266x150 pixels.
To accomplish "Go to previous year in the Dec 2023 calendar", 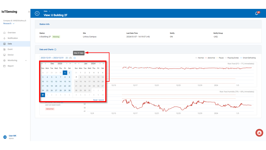I will [x=42, y=64].
